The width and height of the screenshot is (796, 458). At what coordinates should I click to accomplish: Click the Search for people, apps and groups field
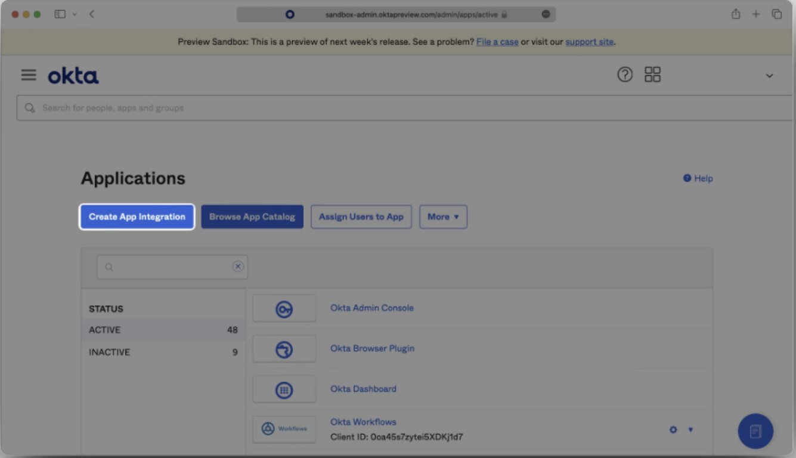405,108
